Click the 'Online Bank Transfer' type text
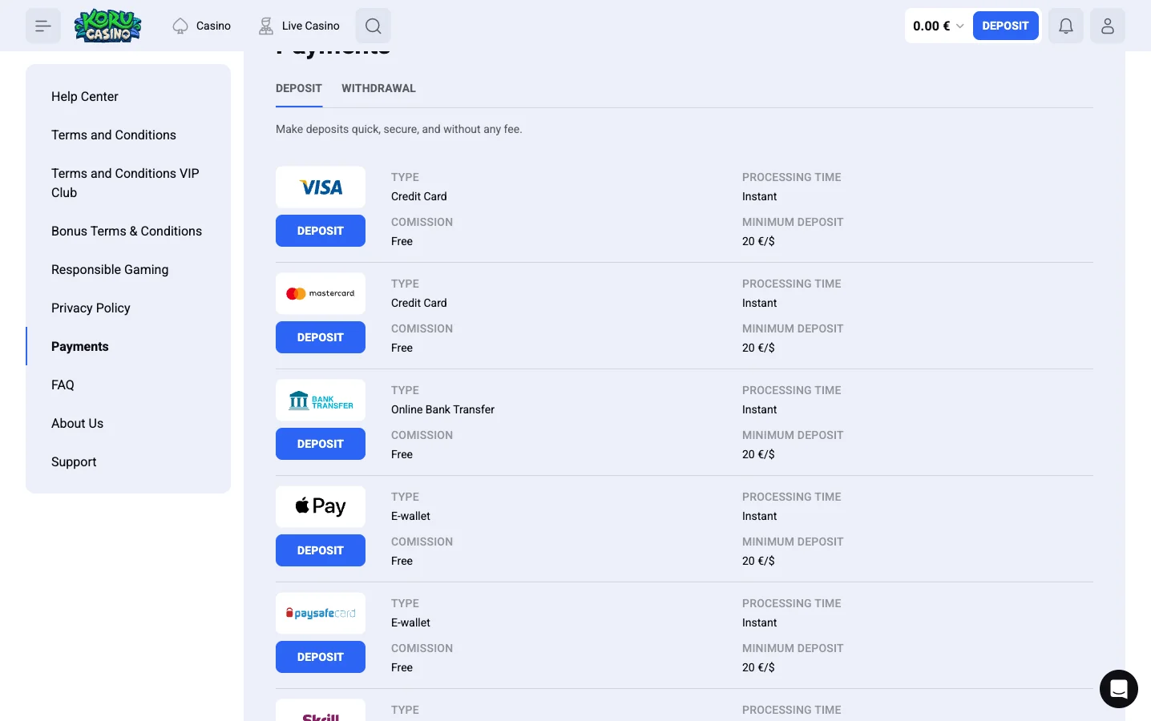 pos(442,409)
